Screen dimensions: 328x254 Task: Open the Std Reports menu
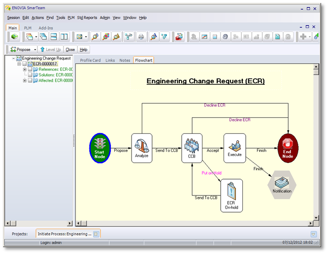pos(87,18)
